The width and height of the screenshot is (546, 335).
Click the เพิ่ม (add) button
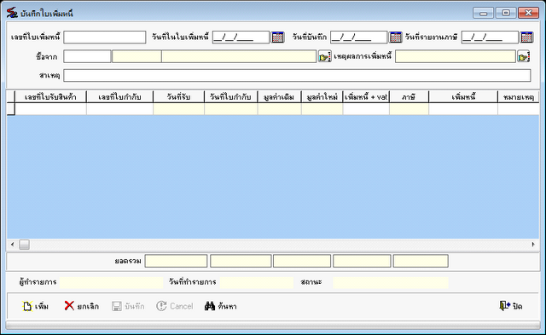[x=36, y=306]
